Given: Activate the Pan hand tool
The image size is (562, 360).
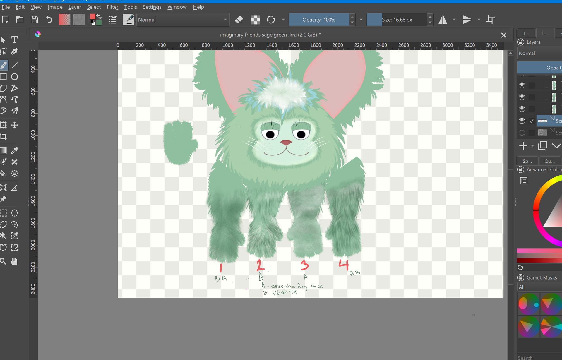Looking at the screenshot, I should [14, 261].
